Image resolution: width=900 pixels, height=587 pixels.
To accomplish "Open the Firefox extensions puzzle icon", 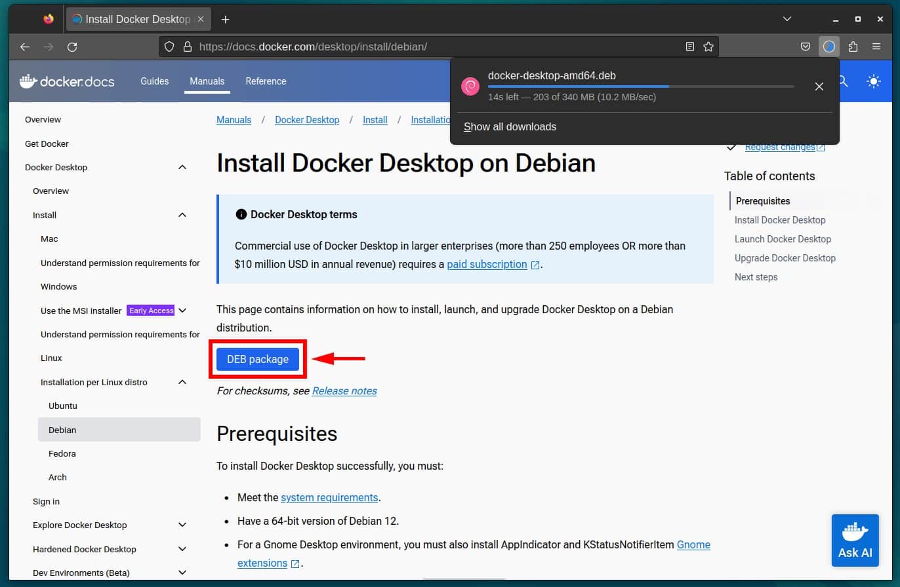I will [853, 47].
